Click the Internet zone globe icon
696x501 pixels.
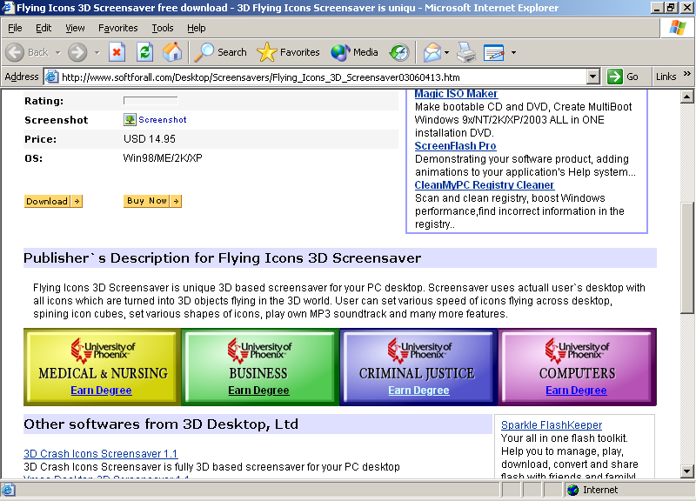point(573,490)
